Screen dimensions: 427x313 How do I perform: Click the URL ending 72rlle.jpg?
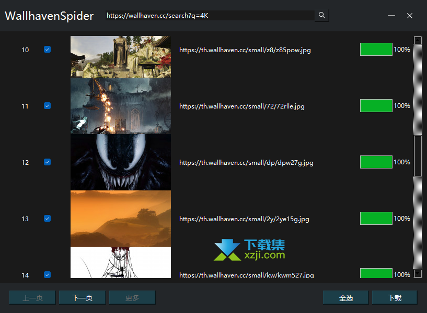[242, 106]
